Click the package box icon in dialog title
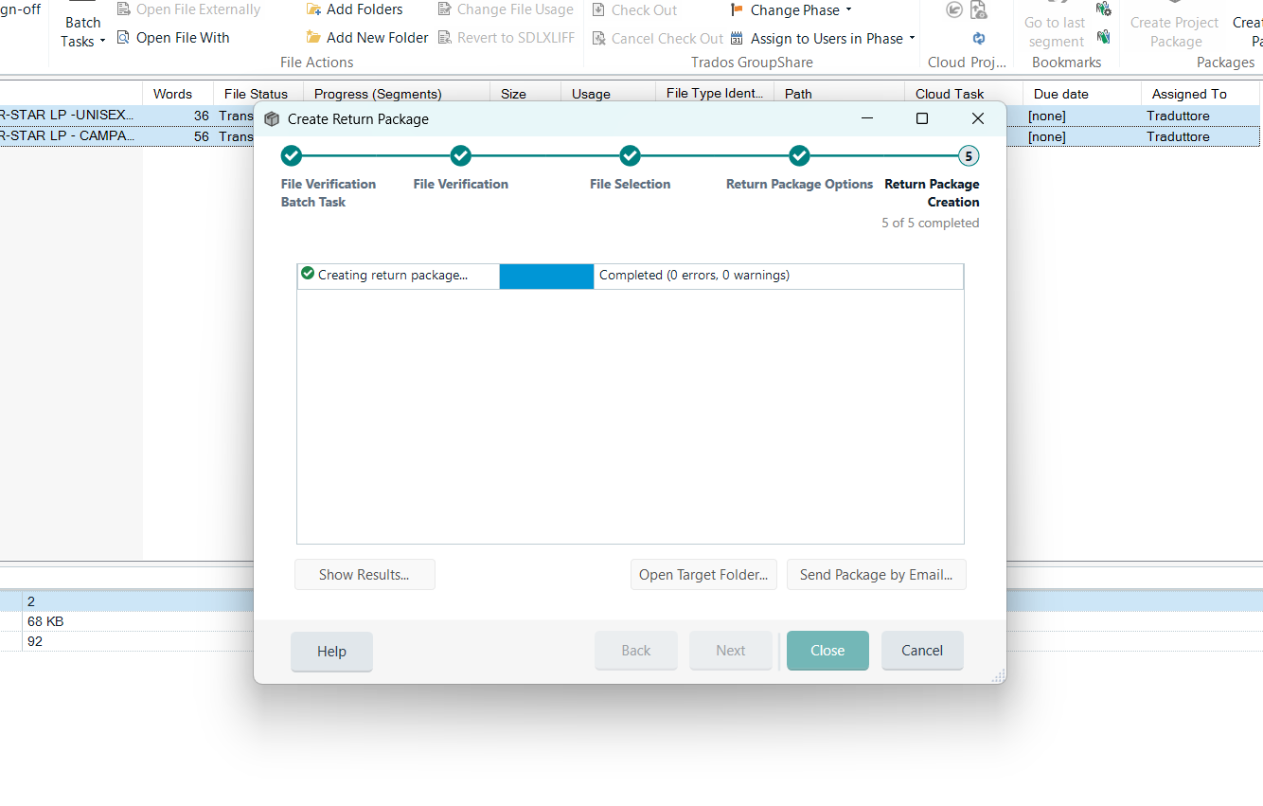The height and width of the screenshot is (806, 1263). (272, 119)
